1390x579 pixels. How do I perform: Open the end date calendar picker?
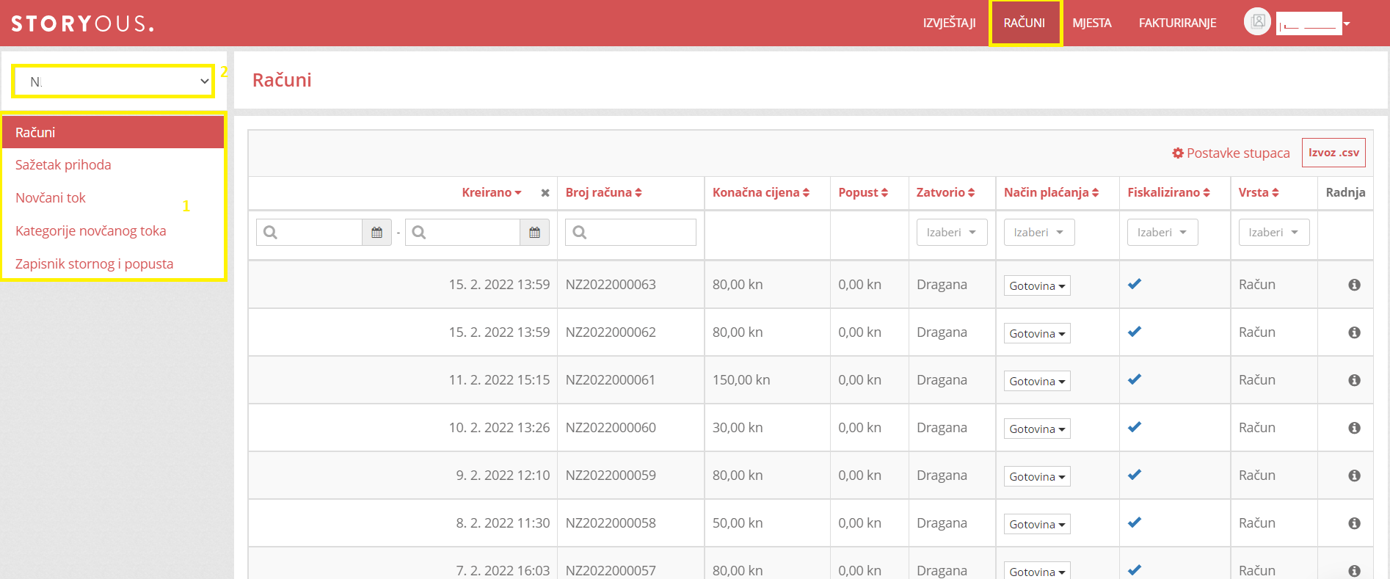[534, 233]
